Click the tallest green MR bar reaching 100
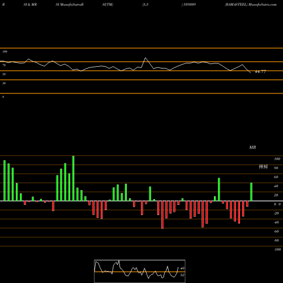This screenshot has width=283, height=283. (x=74, y=178)
